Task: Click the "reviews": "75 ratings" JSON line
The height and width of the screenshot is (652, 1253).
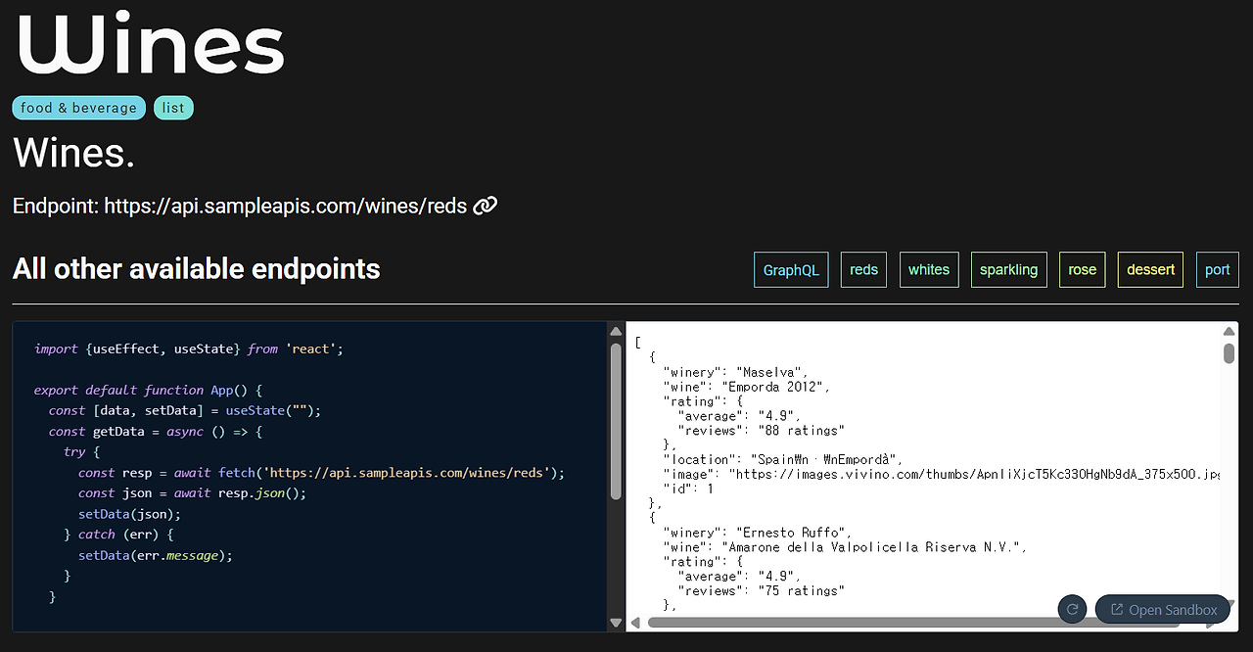Action: click(x=761, y=590)
